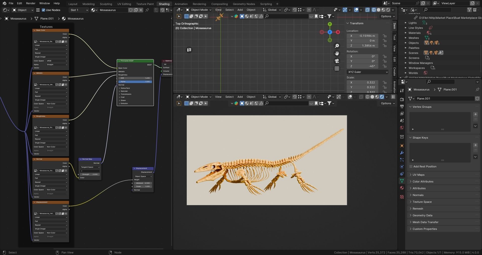Open the Texture properties checker tab
The width and height of the screenshot is (482, 255).
coord(402,197)
